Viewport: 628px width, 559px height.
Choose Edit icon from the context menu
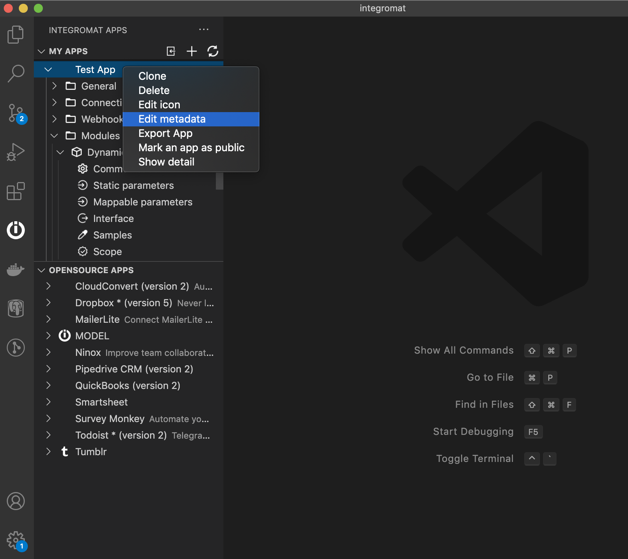click(x=191, y=105)
